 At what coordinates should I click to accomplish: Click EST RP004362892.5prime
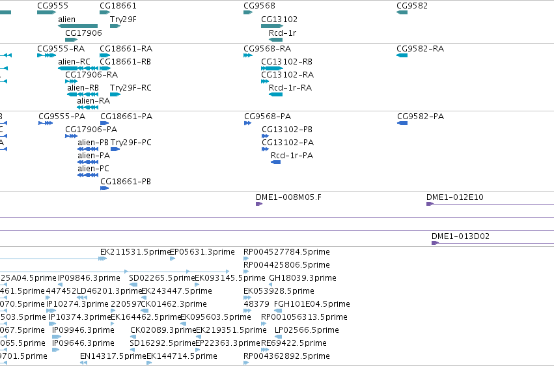pyautogui.click(x=246, y=363)
